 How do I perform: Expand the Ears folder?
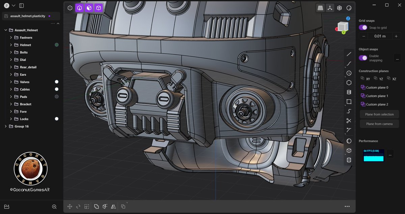point(11,74)
